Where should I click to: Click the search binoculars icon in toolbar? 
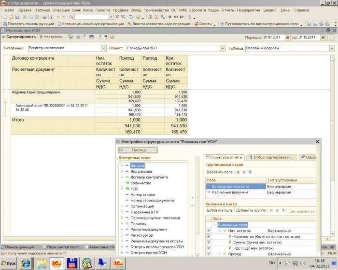[71, 17]
